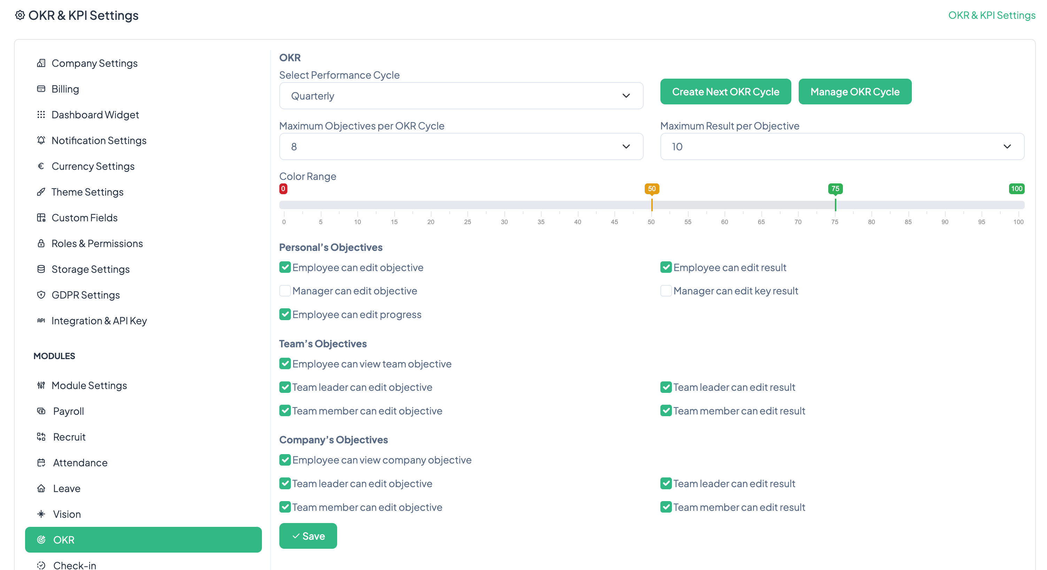Image resolution: width=1047 pixels, height=570 pixels.
Task: Open Maximum Result per Objective dropdown
Action: [842, 147]
